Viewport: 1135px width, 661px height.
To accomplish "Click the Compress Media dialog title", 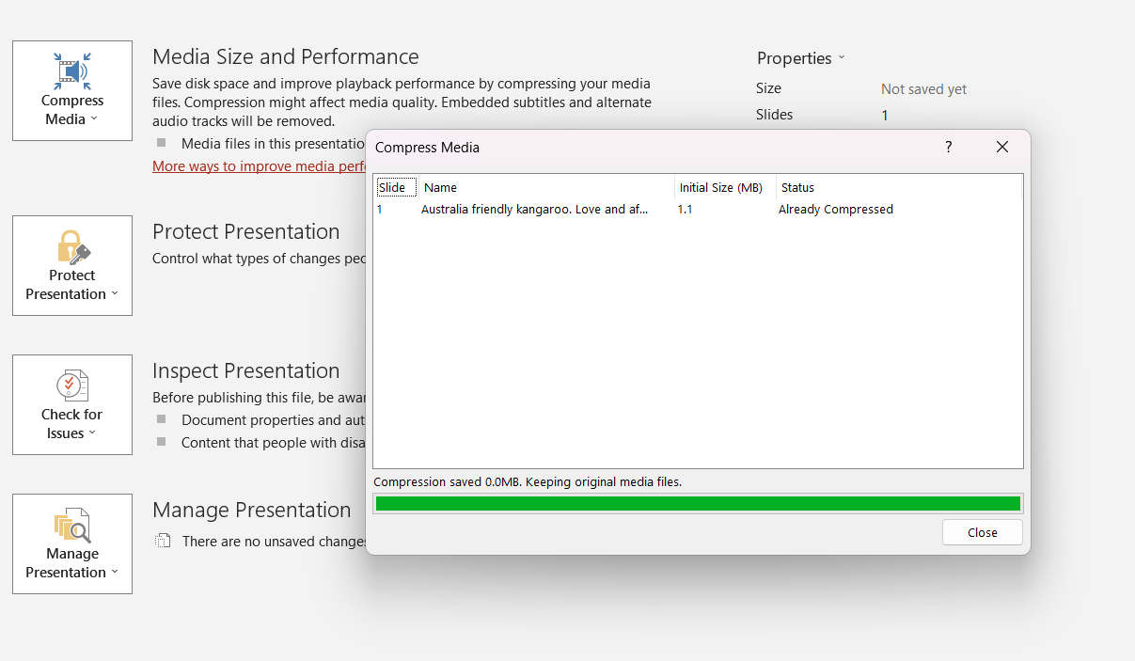I will pyautogui.click(x=427, y=148).
